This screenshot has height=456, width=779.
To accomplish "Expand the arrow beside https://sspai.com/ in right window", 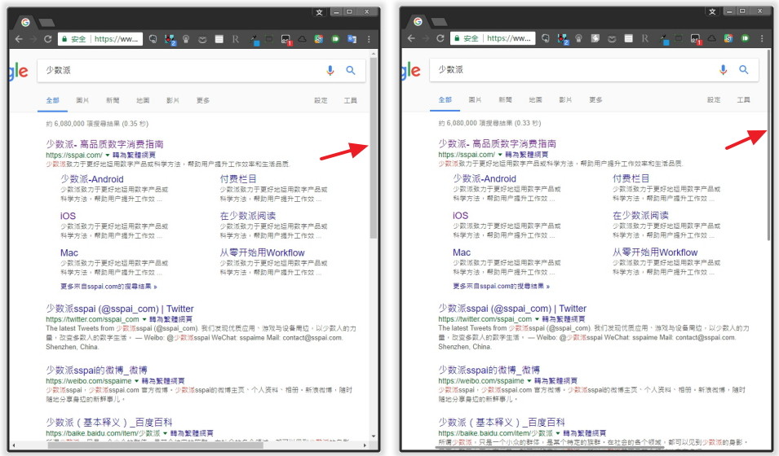I will pyautogui.click(x=500, y=155).
